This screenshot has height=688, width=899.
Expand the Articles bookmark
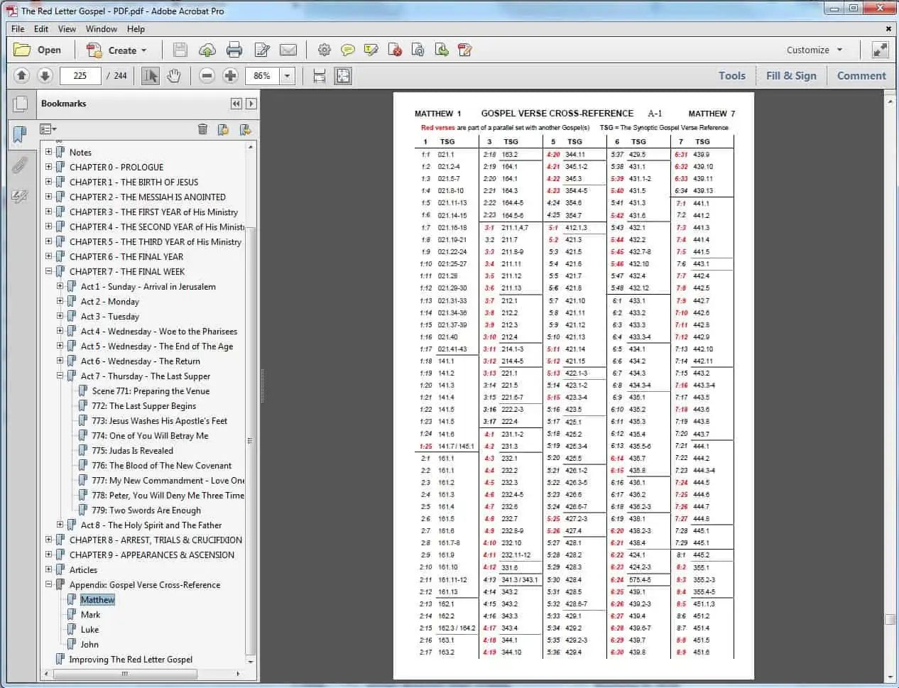(x=48, y=569)
